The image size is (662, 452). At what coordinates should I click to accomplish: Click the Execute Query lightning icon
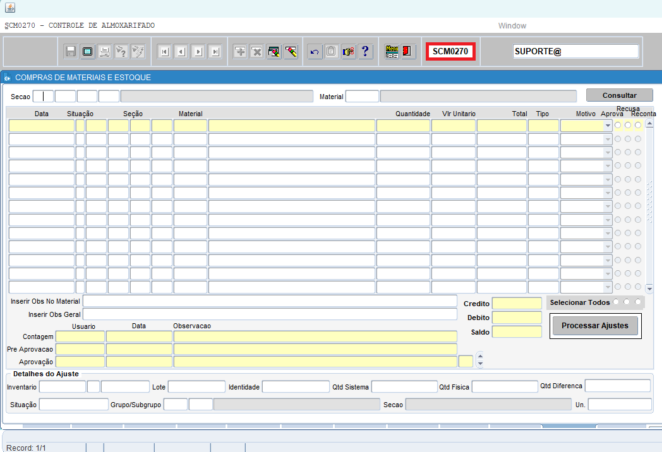coord(138,52)
